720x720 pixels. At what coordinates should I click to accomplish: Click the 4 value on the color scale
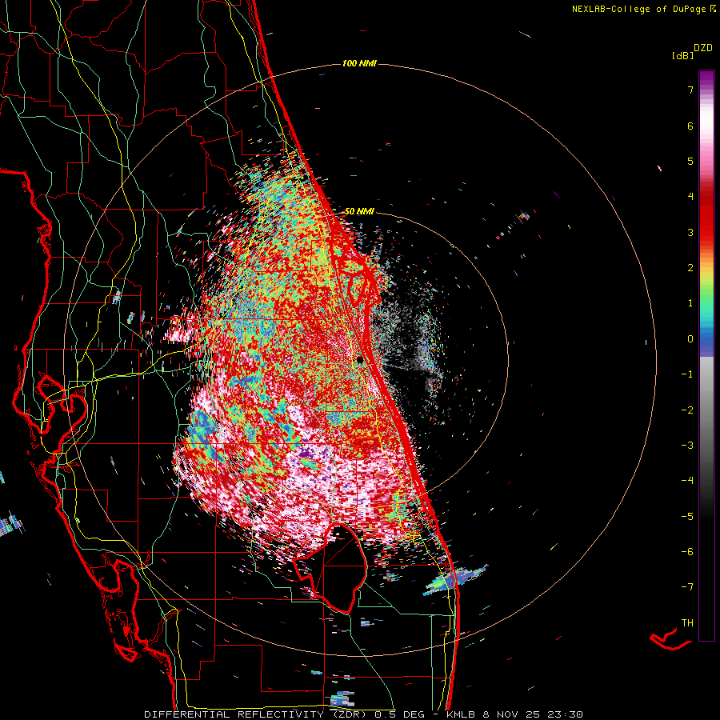(690, 196)
